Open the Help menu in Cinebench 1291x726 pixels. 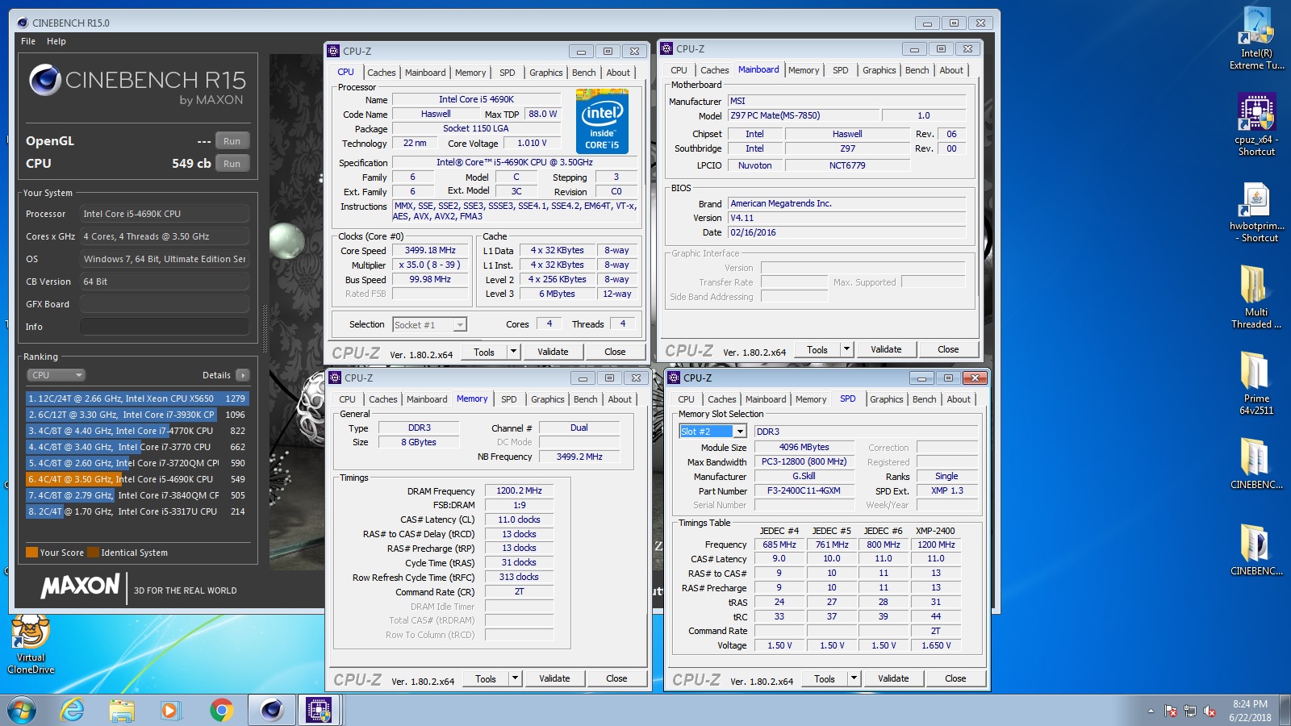(x=56, y=41)
